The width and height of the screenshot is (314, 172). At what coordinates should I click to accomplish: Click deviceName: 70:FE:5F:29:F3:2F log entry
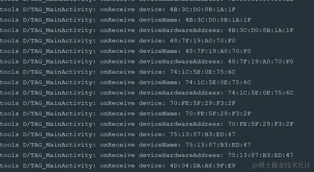(125, 113)
